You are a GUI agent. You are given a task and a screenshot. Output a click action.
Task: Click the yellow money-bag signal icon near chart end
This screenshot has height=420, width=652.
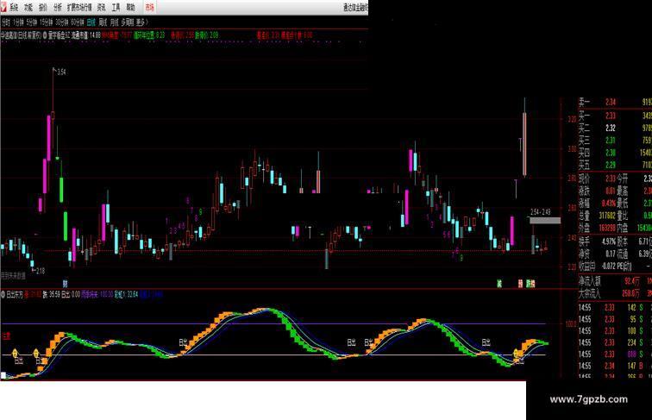click(x=516, y=354)
